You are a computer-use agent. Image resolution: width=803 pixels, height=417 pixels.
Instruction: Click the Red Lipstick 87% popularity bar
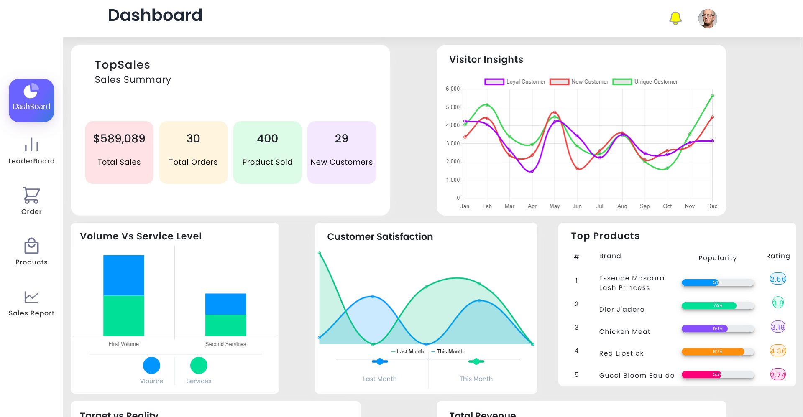tap(718, 351)
